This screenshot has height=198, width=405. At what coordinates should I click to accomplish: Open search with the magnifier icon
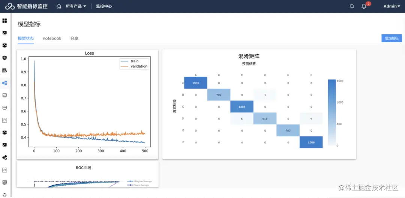coord(352,6)
